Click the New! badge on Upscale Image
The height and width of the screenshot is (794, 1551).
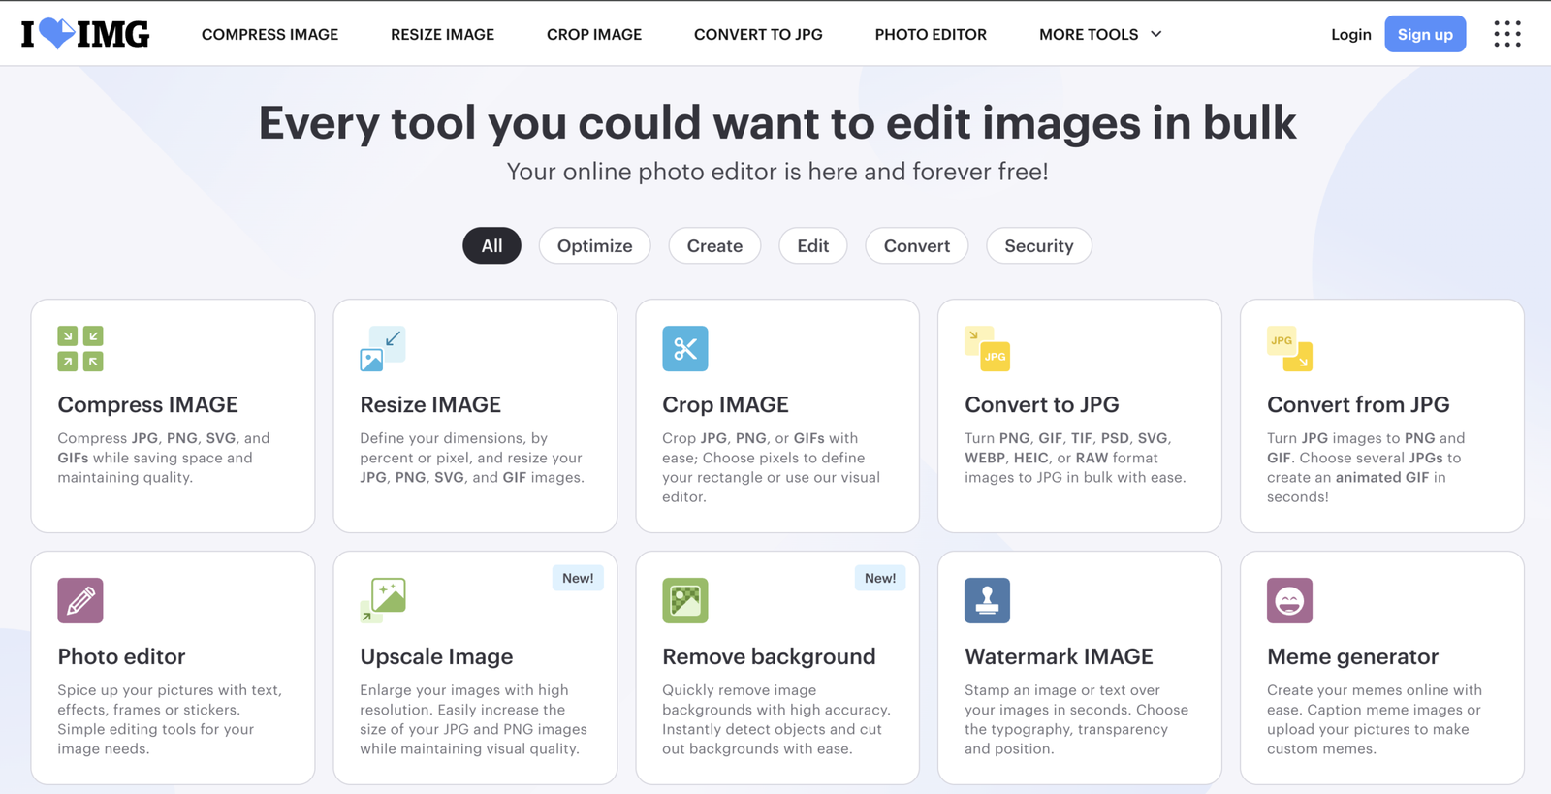coord(578,578)
